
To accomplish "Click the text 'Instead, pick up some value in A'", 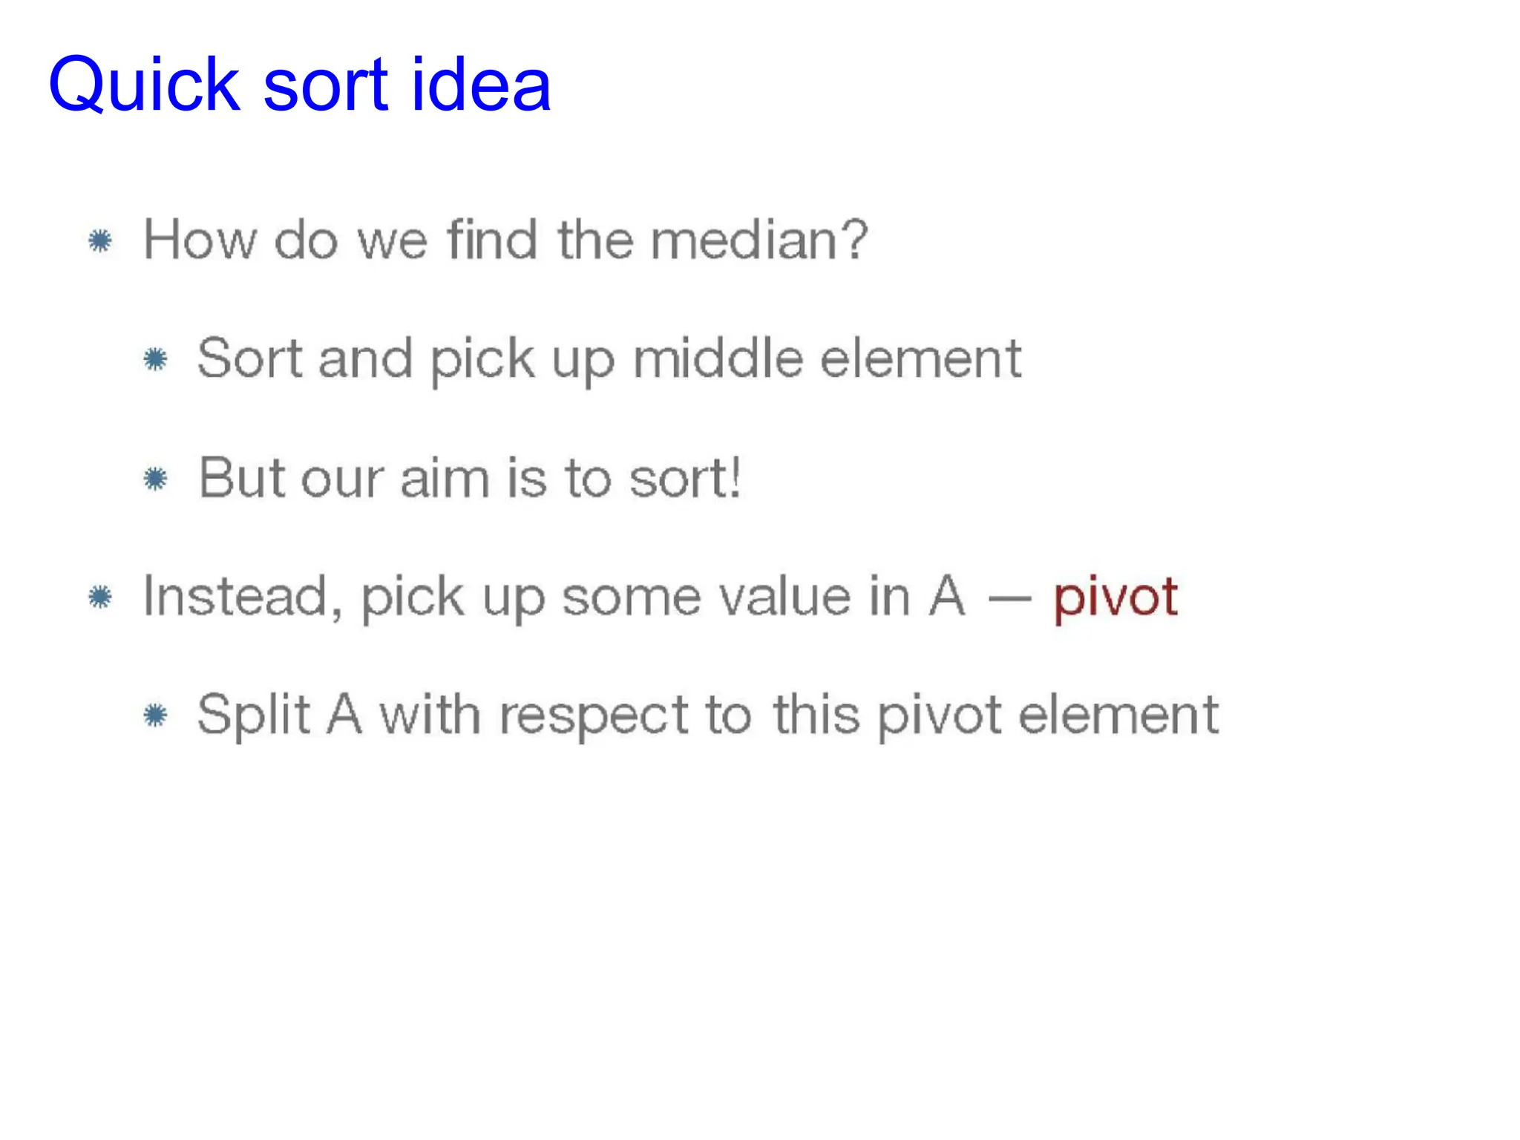I will [x=554, y=597].
